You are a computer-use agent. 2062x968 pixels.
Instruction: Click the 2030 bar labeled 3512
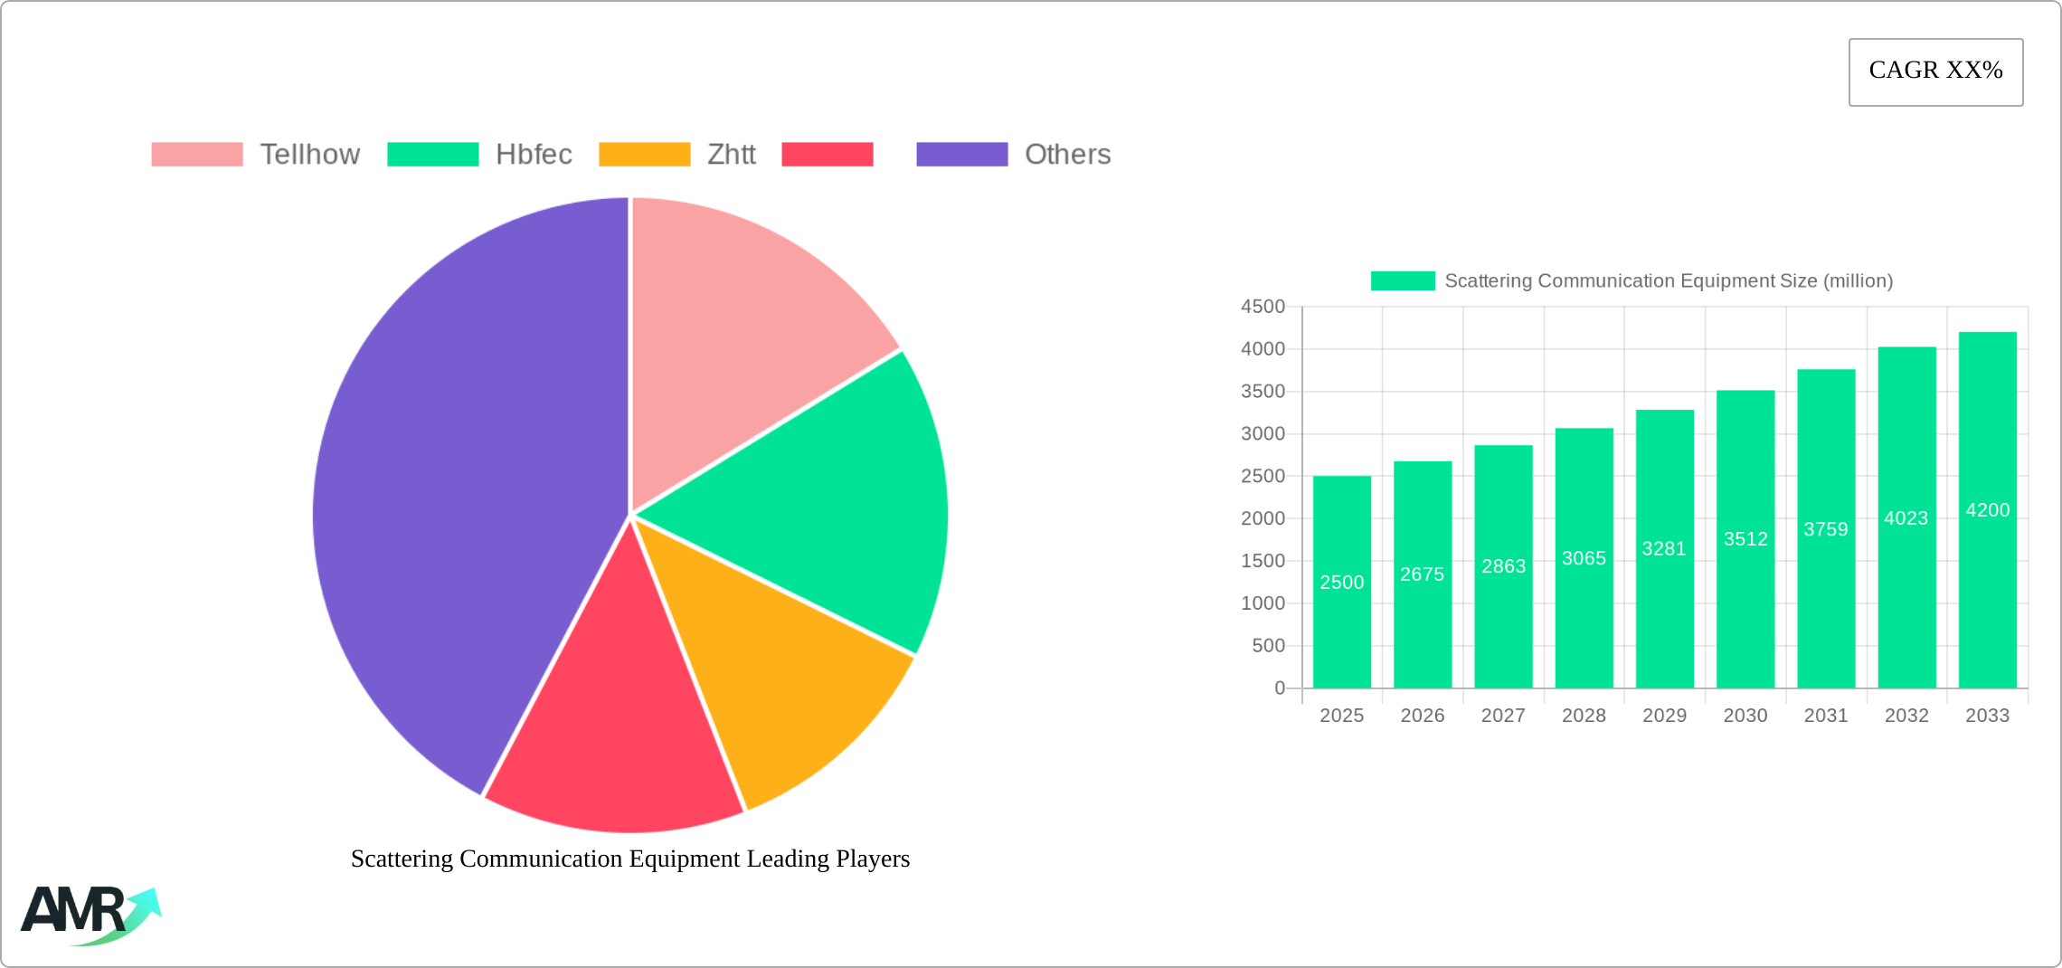pos(1745,539)
